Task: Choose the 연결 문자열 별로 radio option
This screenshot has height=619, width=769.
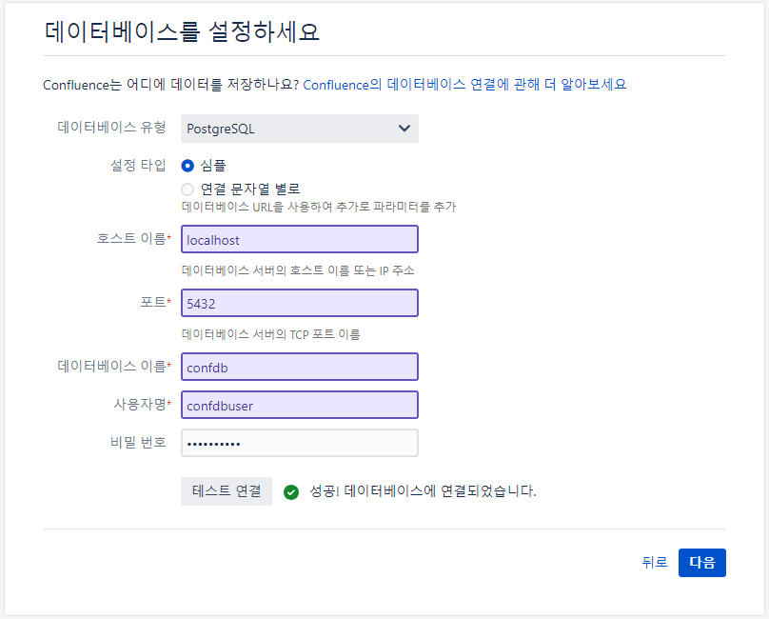Action: click(x=187, y=189)
